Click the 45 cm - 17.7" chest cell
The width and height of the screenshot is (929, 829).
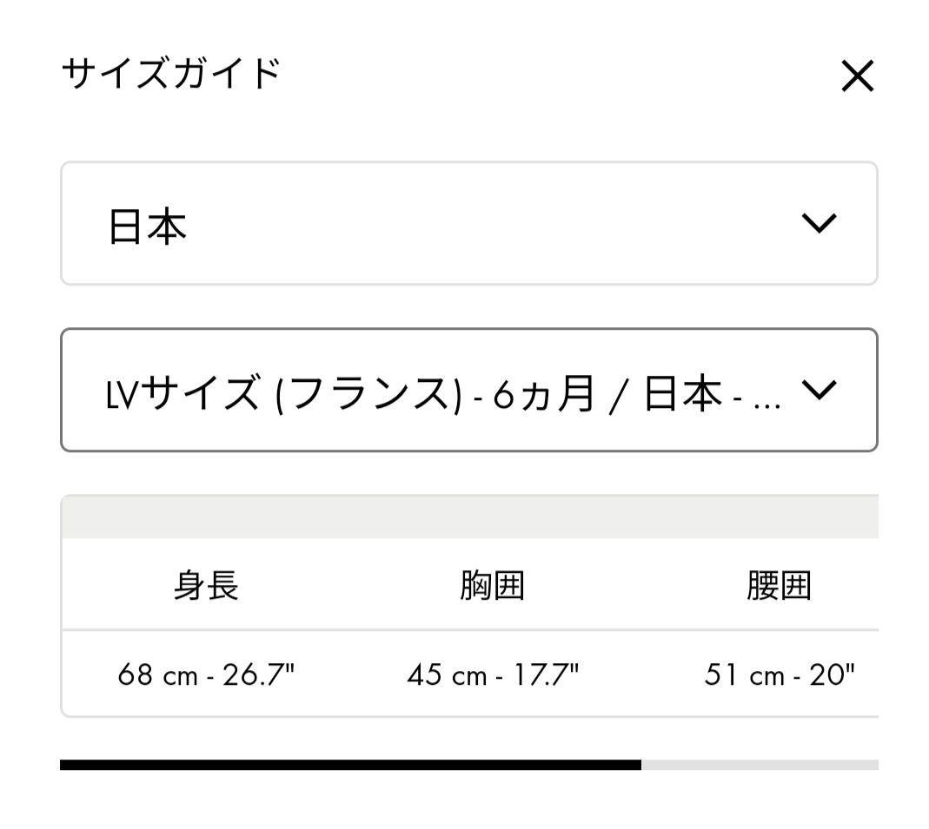coord(492,674)
